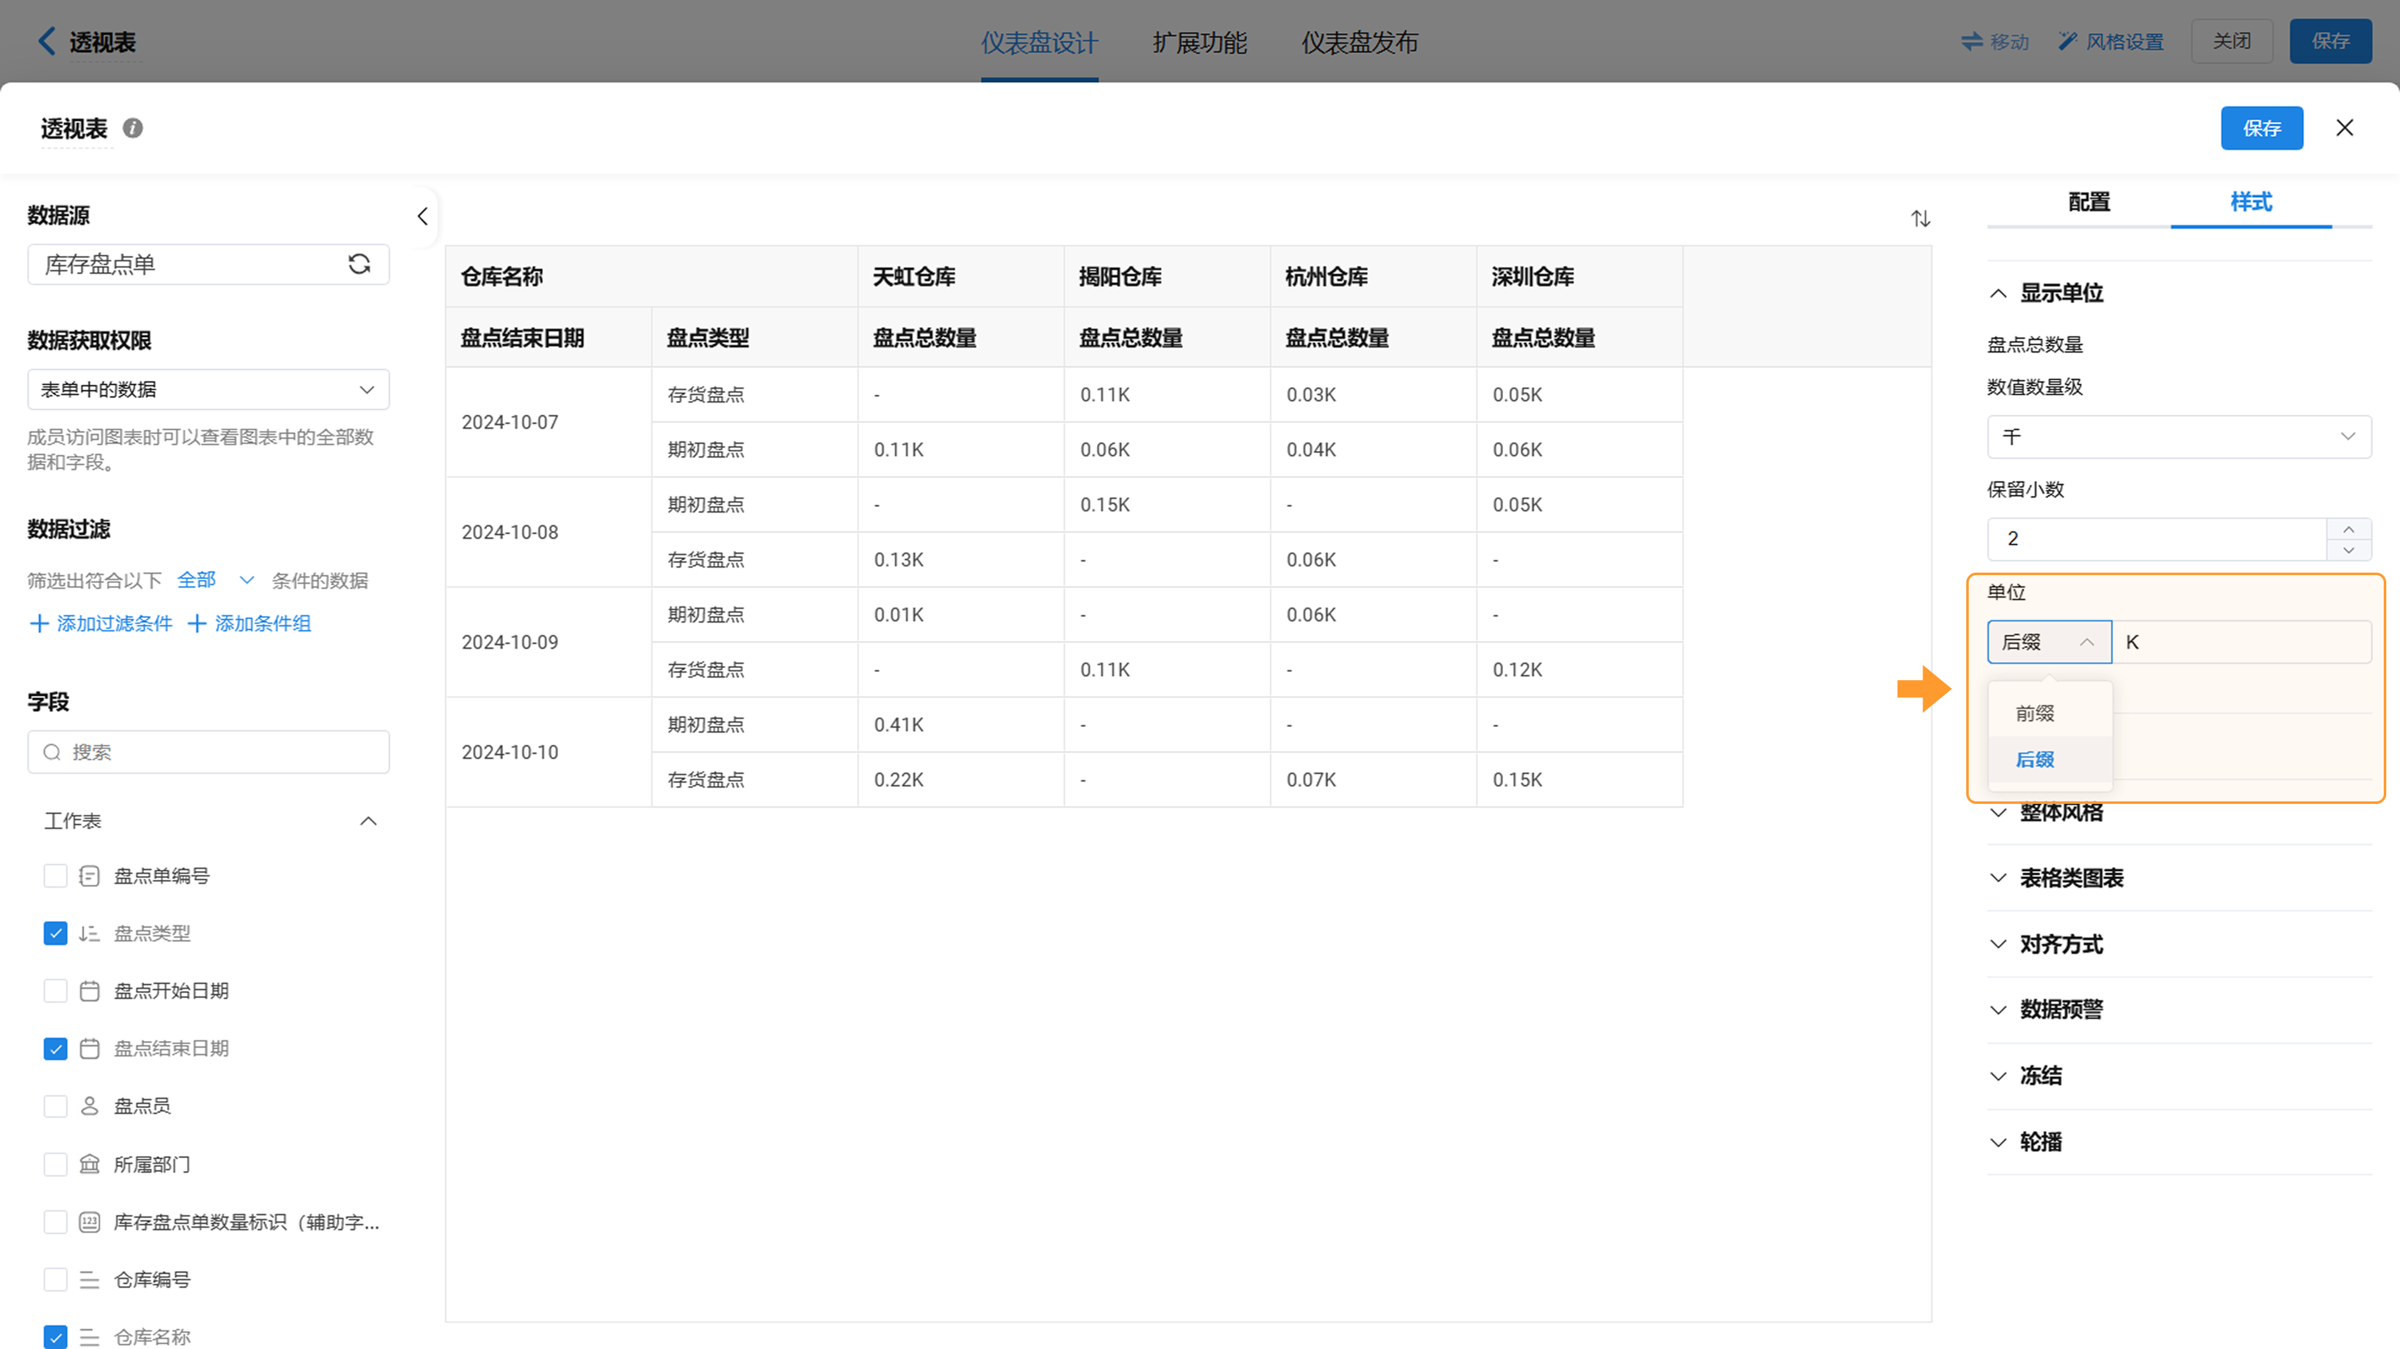Check the 盘点单编号 field checkbox

55,876
